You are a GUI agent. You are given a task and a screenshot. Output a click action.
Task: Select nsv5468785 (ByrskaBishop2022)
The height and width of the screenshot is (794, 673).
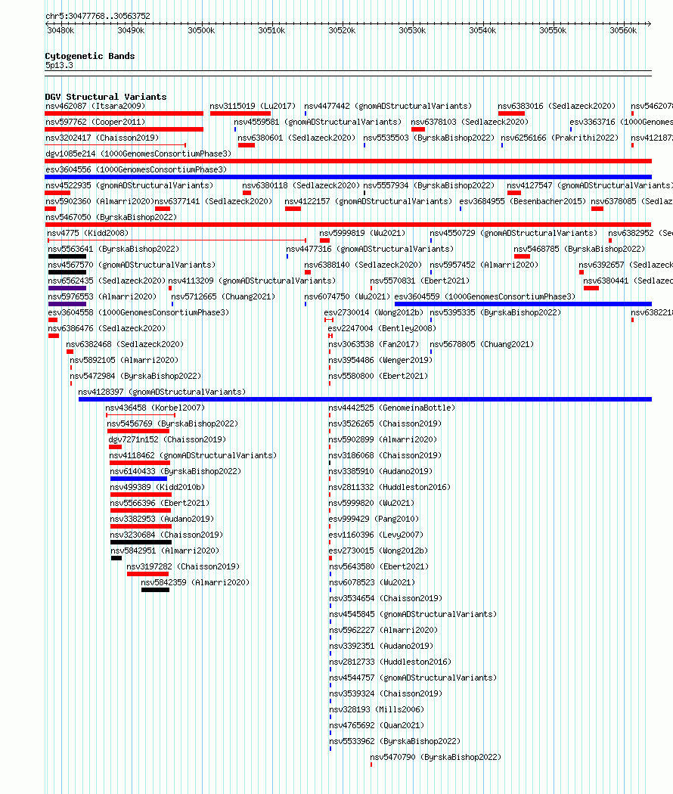(579, 249)
